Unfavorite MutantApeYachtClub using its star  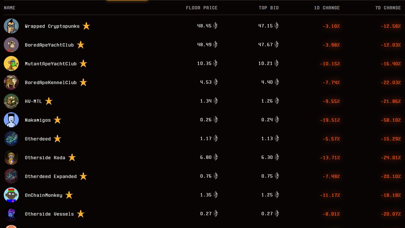click(x=83, y=63)
